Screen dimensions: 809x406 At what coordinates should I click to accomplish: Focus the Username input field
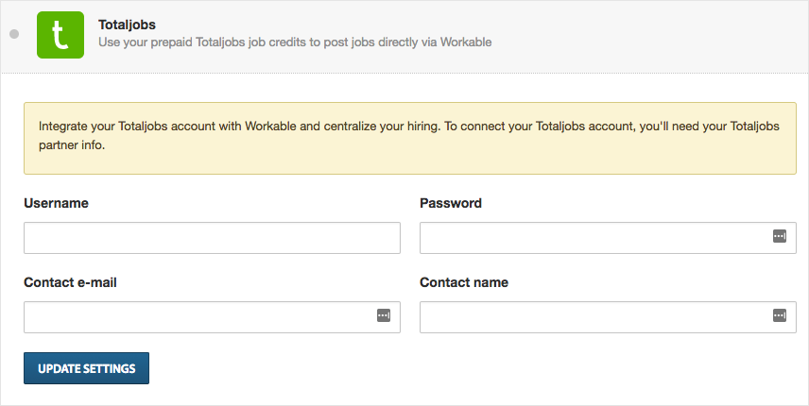(212, 238)
